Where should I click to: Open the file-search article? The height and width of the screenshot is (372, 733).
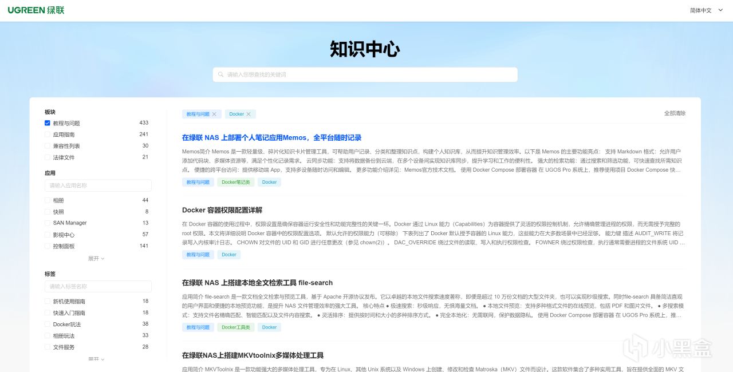pos(257,283)
